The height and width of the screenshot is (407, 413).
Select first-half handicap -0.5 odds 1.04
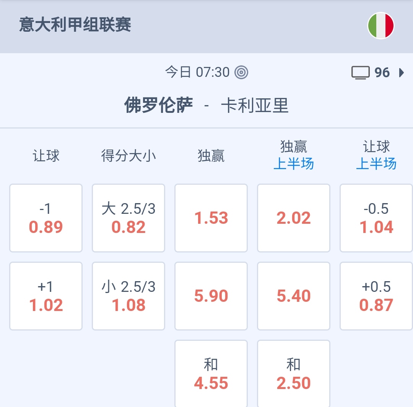pyautogui.click(x=376, y=218)
